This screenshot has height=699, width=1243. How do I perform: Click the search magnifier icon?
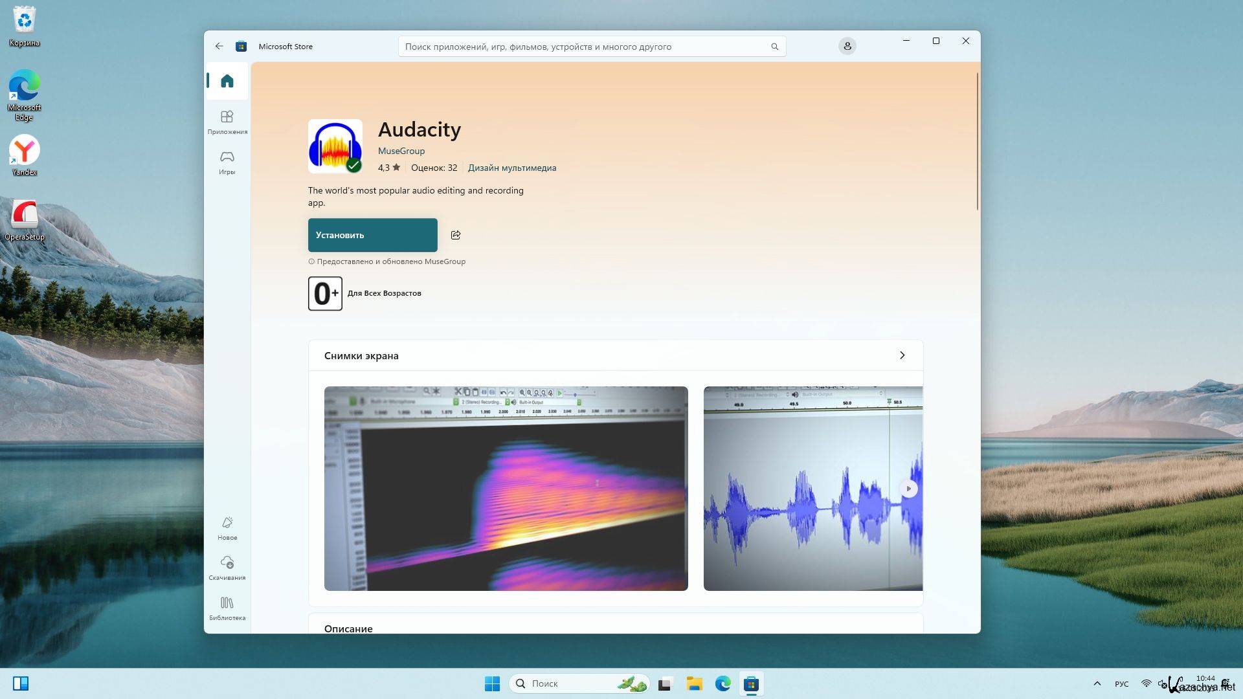pos(774,47)
